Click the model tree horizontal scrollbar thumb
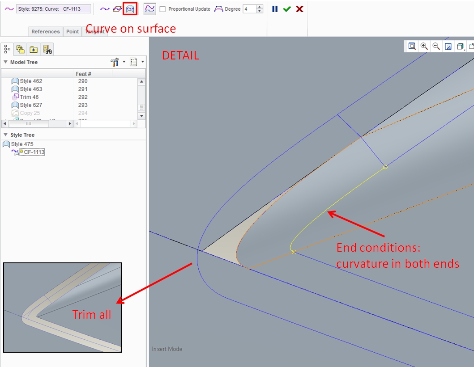 (29, 123)
